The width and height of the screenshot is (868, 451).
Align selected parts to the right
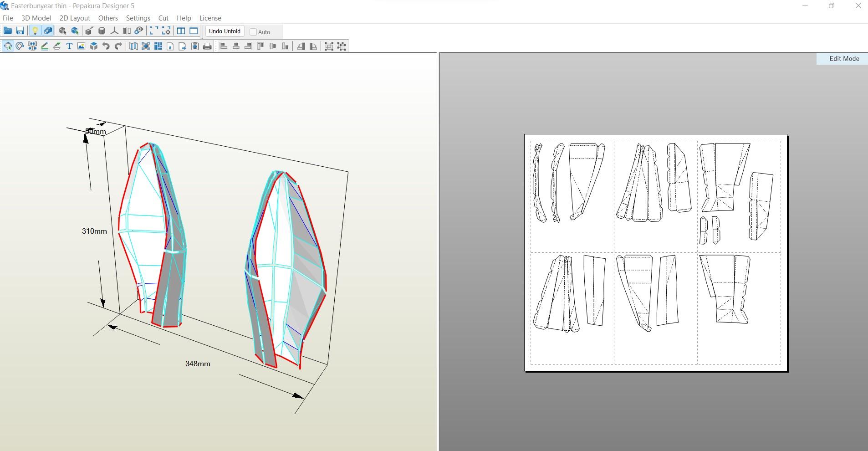click(248, 46)
